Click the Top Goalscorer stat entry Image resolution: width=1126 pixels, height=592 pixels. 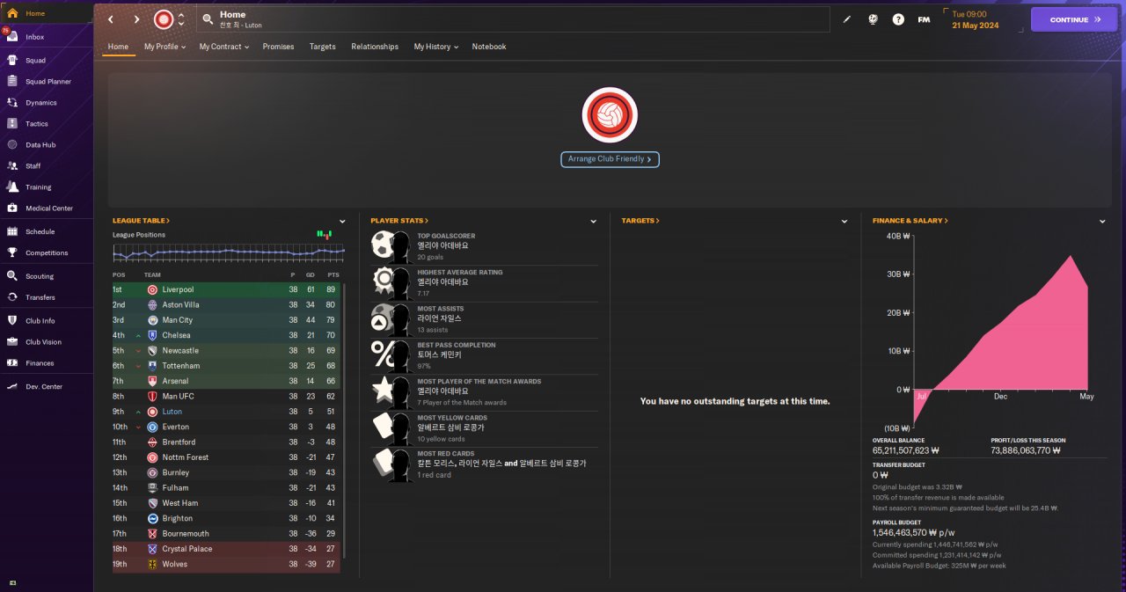click(484, 247)
